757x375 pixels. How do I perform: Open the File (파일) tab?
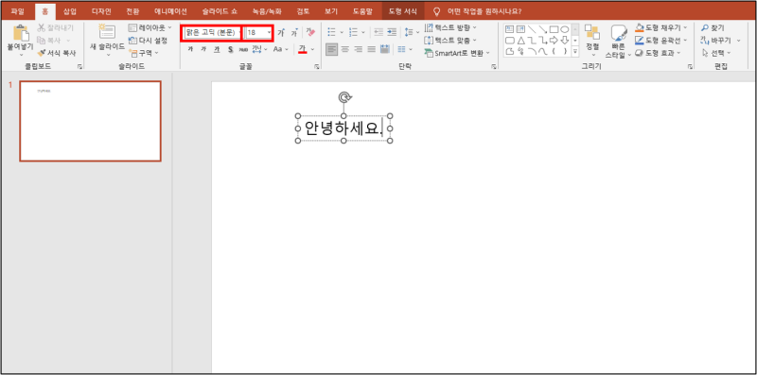17,10
